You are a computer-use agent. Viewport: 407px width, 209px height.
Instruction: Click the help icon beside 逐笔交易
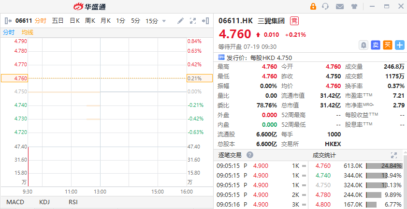[x=250, y=155]
